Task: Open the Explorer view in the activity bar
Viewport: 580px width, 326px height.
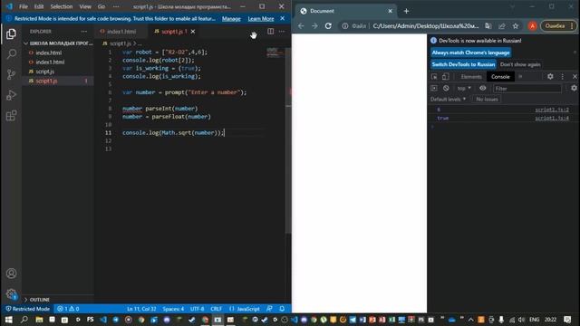Action: 11,34
